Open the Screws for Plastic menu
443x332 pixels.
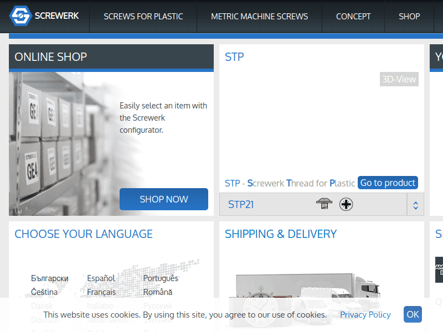pyautogui.click(x=143, y=17)
